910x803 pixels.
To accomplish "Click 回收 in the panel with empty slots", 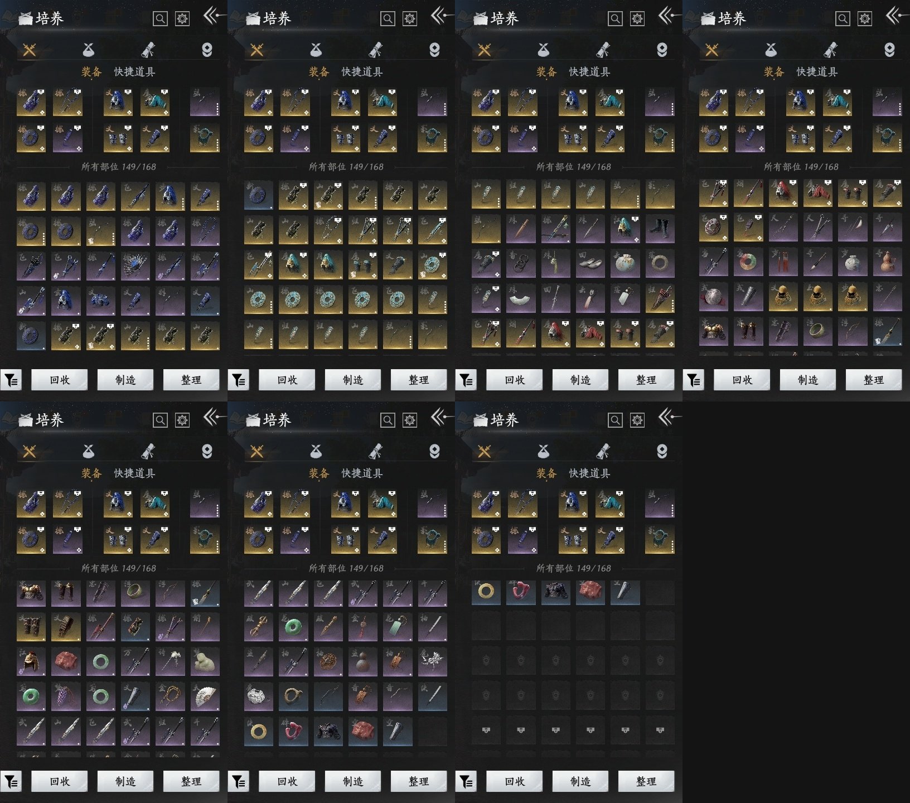I will (x=514, y=782).
